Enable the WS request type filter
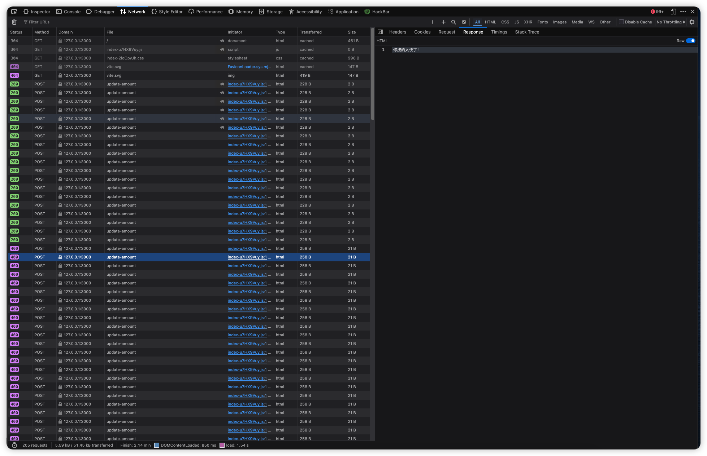The height and width of the screenshot is (456, 707). click(x=591, y=22)
